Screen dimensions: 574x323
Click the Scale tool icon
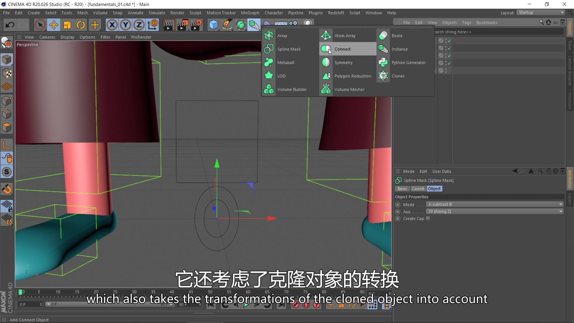tap(67, 25)
